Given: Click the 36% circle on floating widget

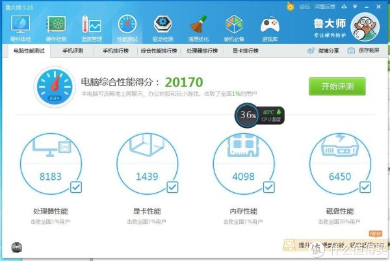Looking at the screenshot, I should point(247,115).
